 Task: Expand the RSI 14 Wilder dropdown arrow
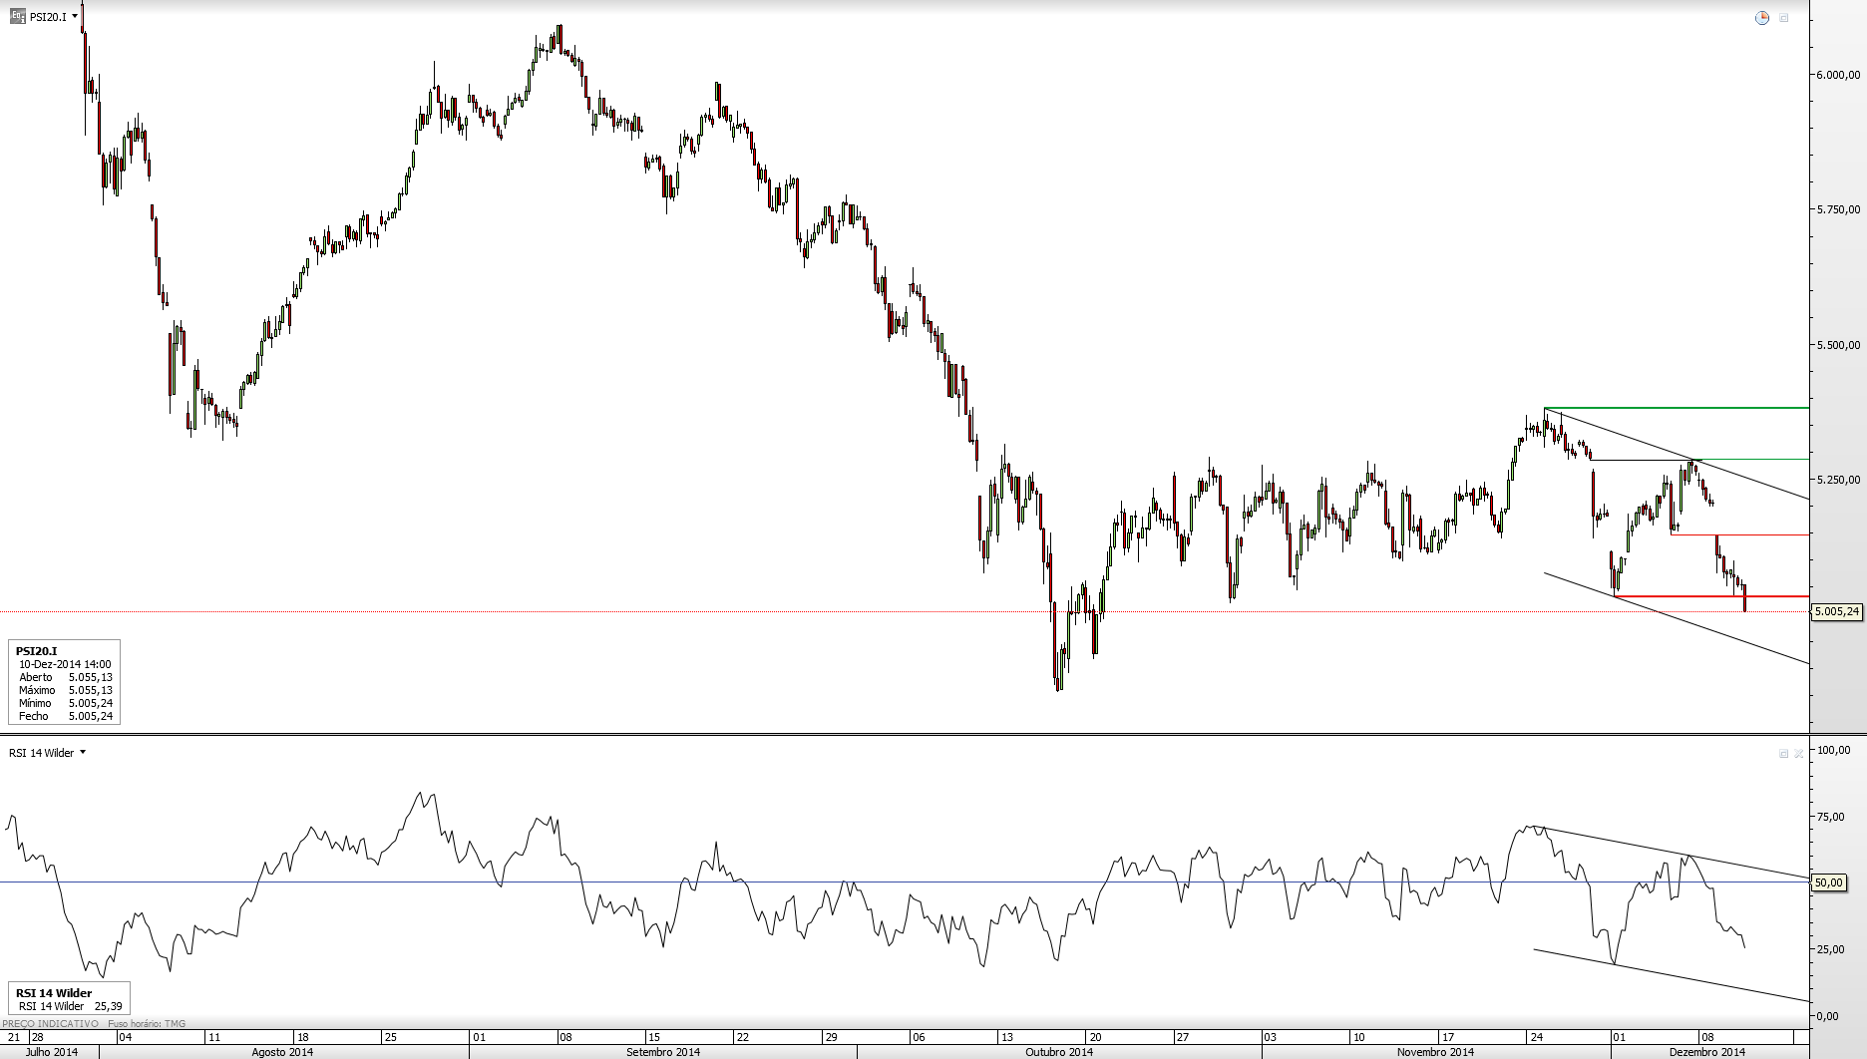(83, 753)
